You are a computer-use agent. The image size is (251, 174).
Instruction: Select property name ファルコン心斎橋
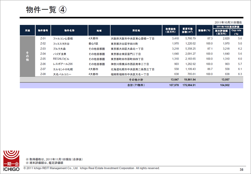[63, 39]
